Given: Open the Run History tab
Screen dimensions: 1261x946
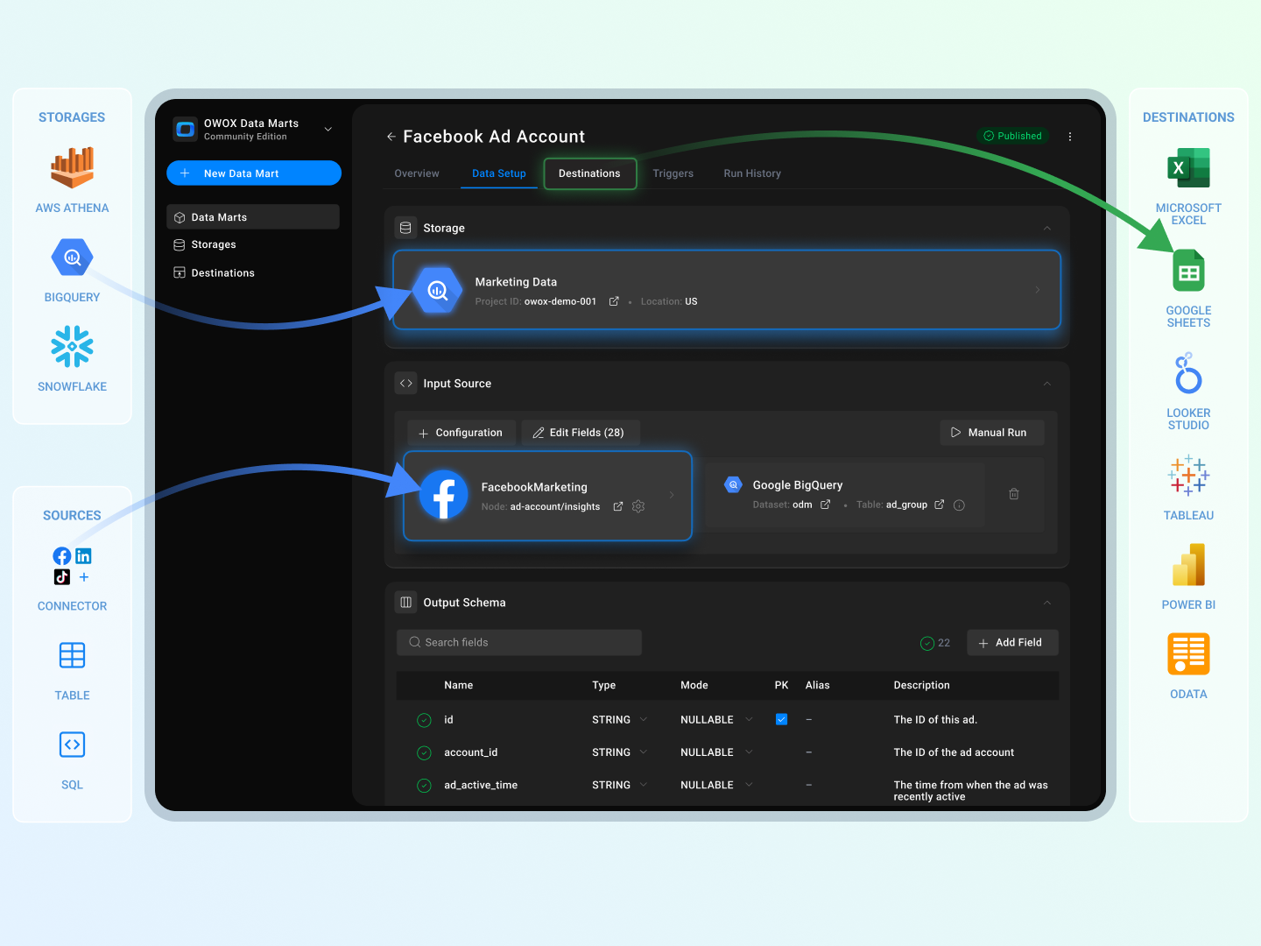Looking at the screenshot, I should (751, 173).
